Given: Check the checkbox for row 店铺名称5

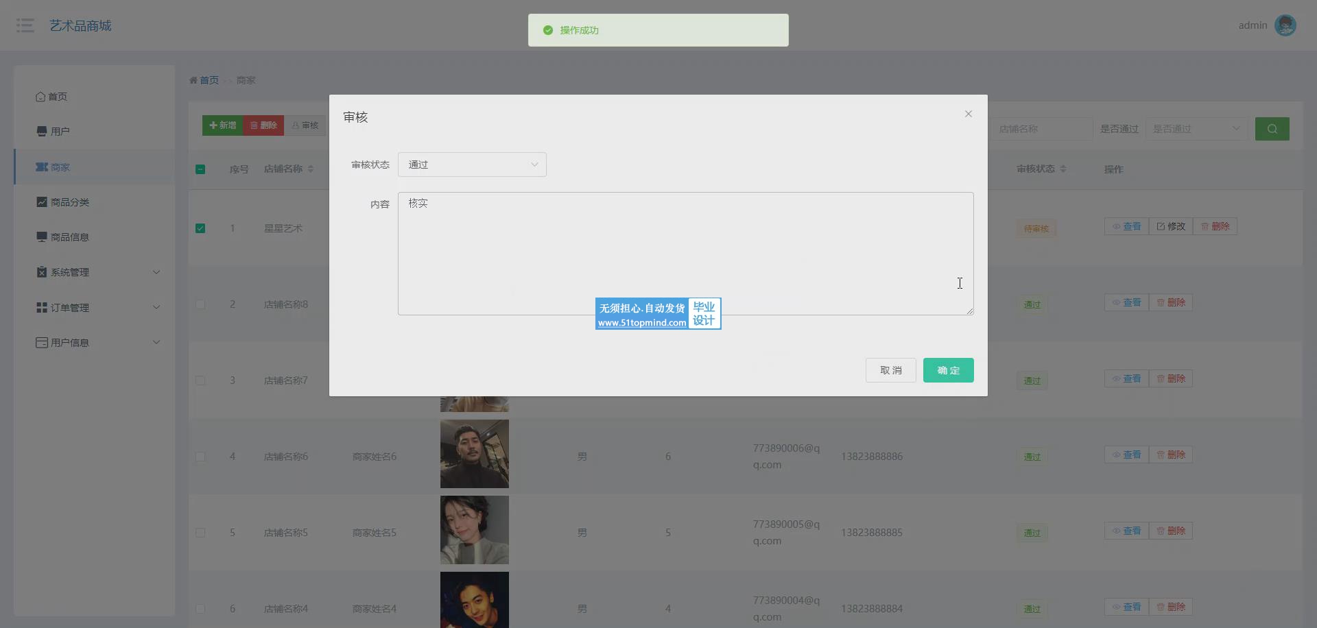Looking at the screenshot, I should coord(200,533).
